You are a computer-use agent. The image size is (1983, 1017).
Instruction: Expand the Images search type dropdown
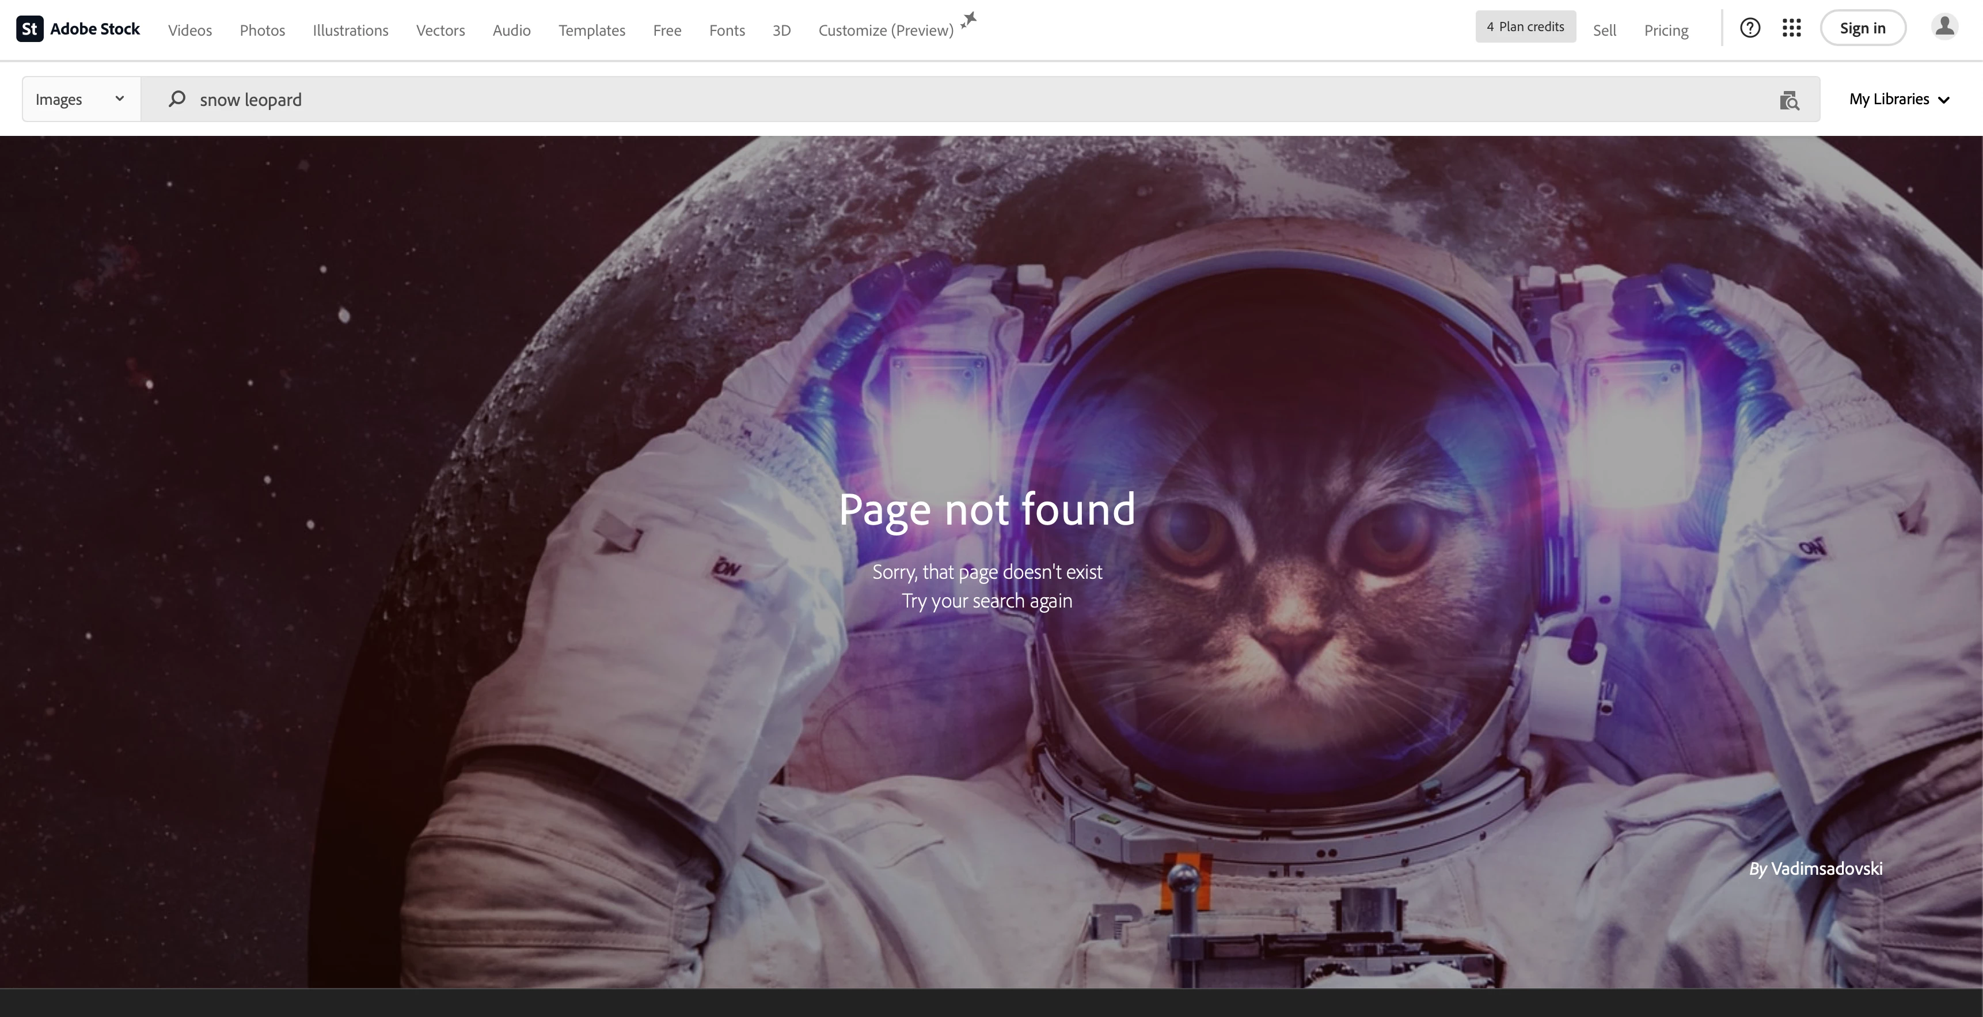tap(81, 98)
